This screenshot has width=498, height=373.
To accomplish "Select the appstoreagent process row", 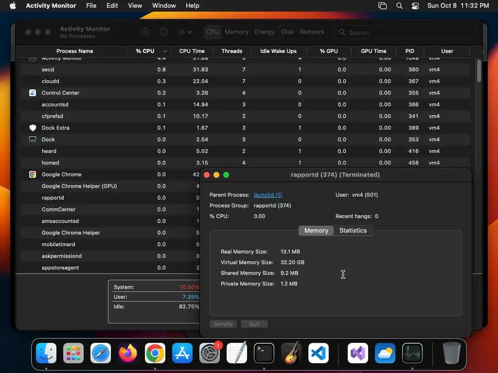I will coord(110,268).
